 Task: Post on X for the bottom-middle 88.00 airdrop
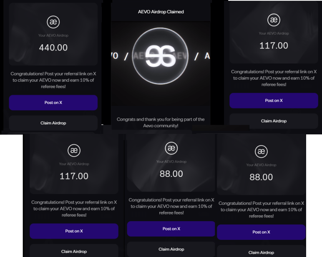click(171, 229)
